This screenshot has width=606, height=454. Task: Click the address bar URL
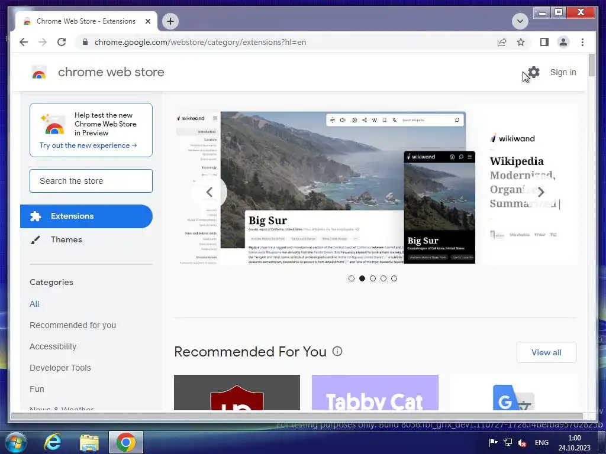point(200,42)
